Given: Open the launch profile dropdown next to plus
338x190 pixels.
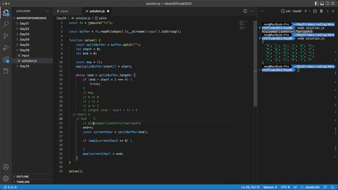Looking at the screenshot, I should [309, 11].
